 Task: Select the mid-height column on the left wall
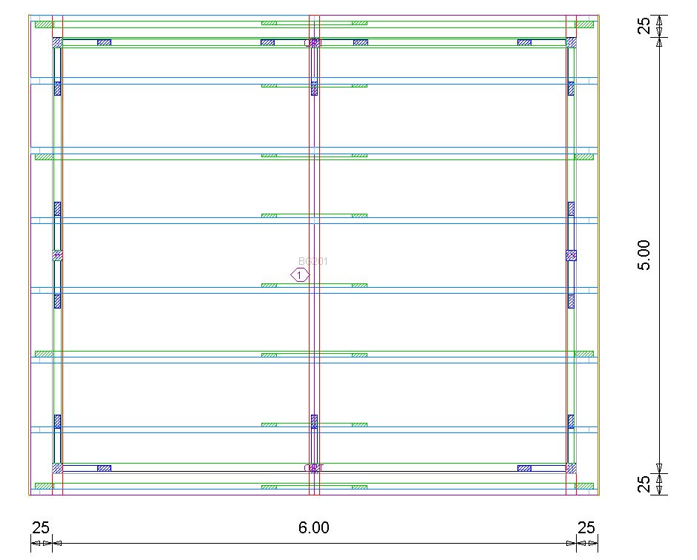coord(57,255)
